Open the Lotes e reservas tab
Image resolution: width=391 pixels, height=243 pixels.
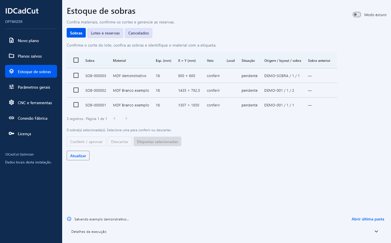pos(105,33)
